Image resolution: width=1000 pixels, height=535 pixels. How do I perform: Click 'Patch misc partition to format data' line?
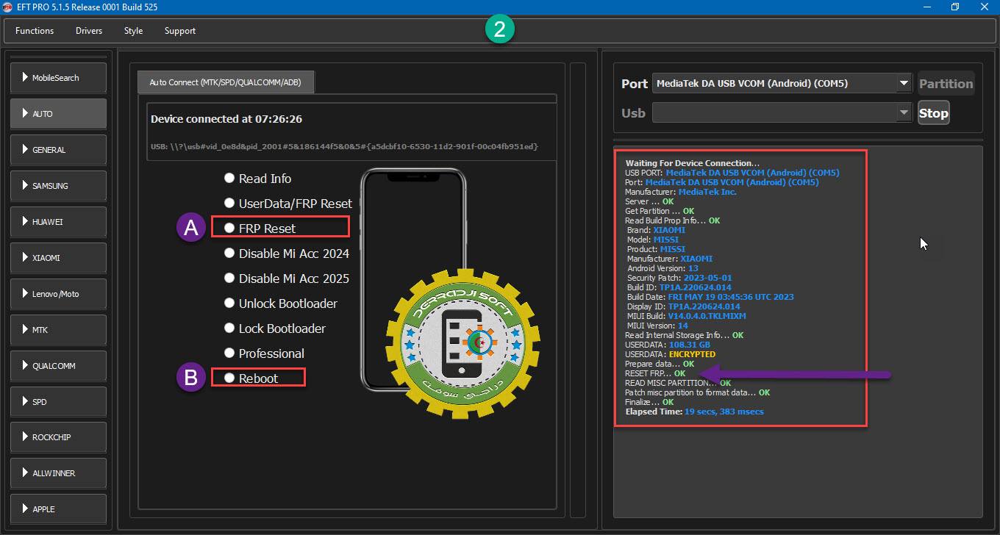[698, 392]
